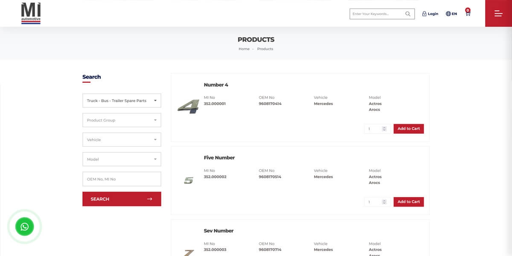The image size is (512, 256).
Task: Open the Sev Number product title
Action: [x=219, y=231]
